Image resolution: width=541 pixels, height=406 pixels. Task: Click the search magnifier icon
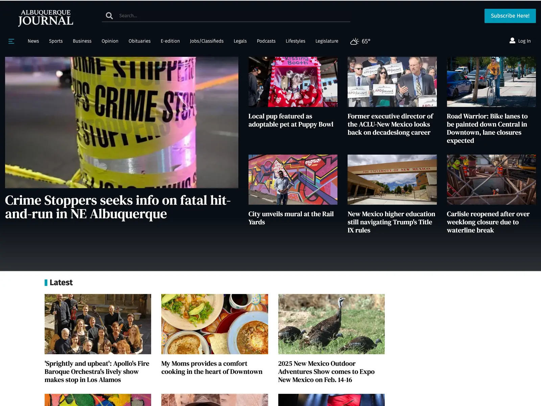tap(109, 16)
